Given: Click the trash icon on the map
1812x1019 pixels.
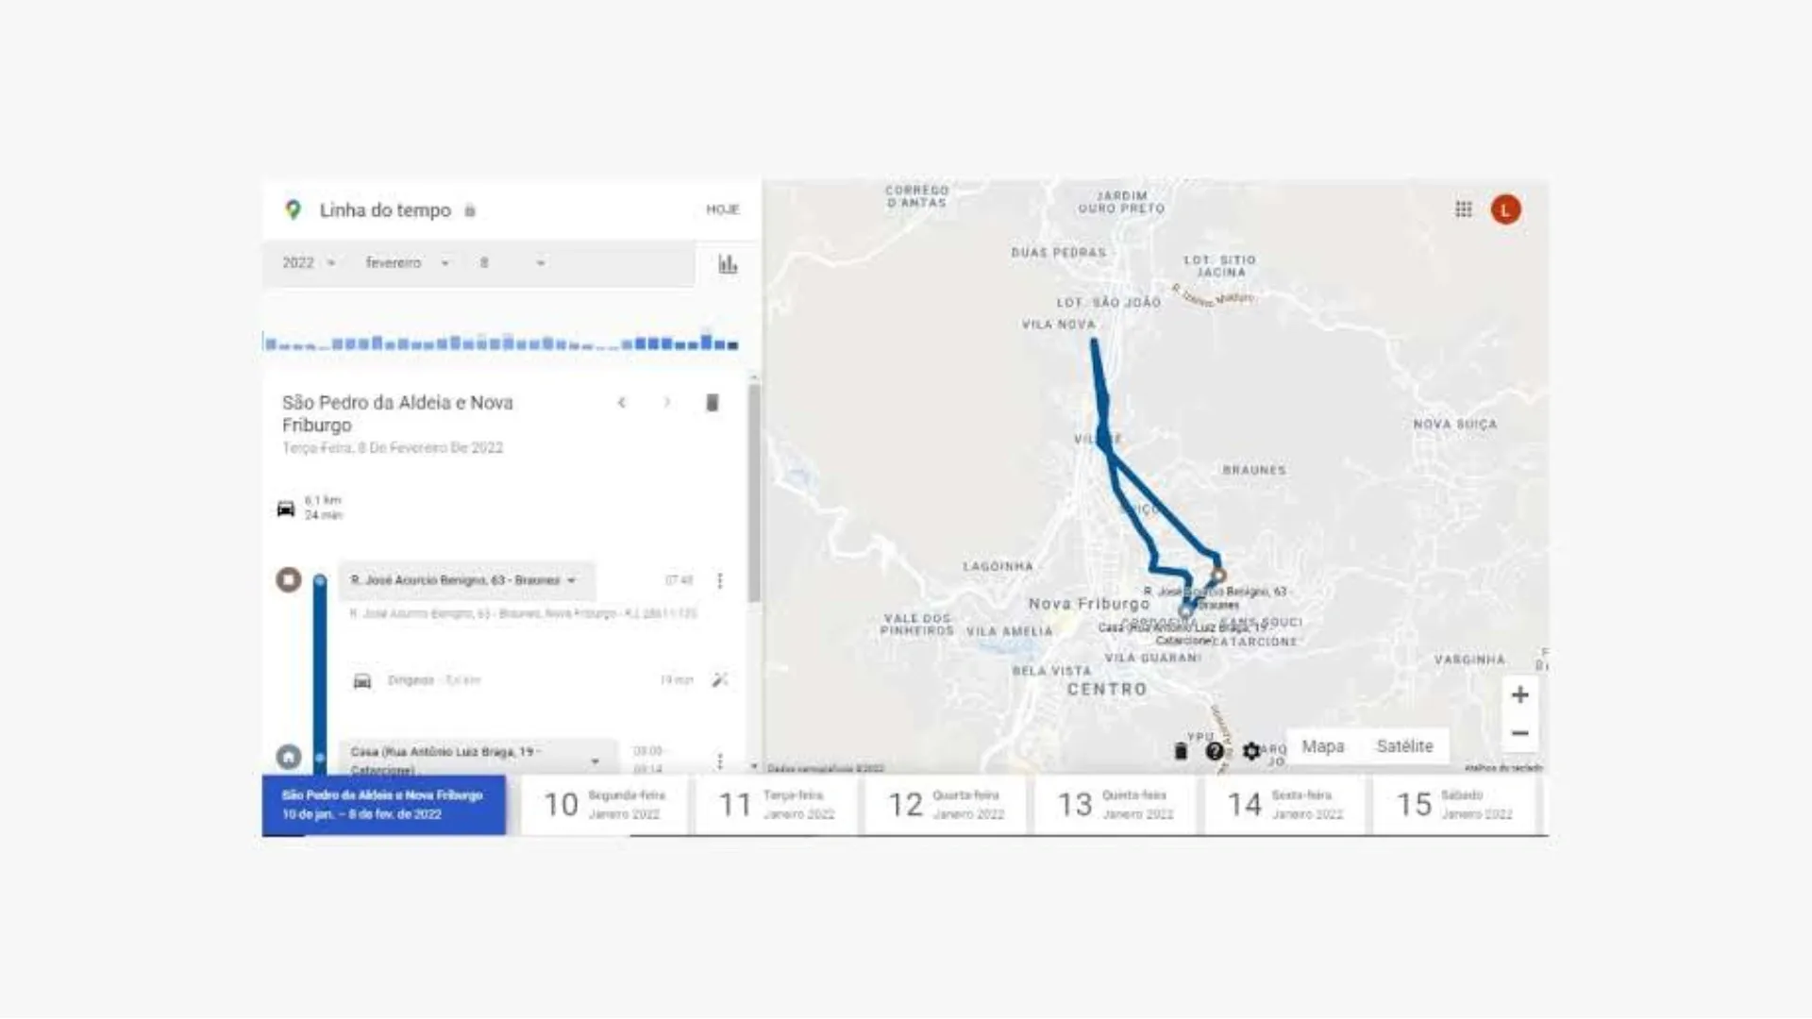Looking at the screenshot, I should (x=1180, y=751).
